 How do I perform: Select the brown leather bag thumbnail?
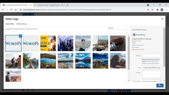(118, 43)
